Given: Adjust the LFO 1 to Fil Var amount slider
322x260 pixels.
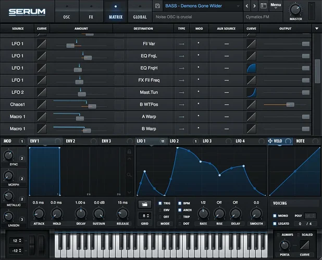Looking at the screenshot, I should (70, 46).
